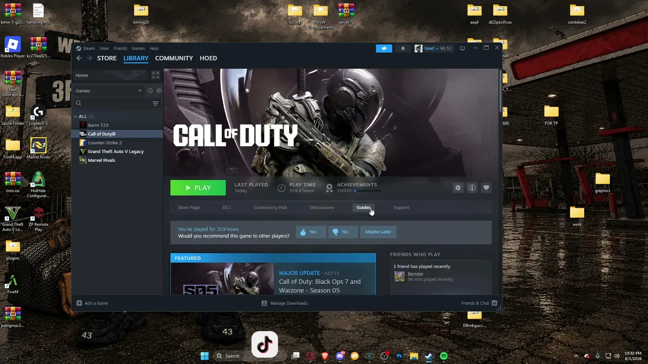
Task: Open the Friends menu
Action: click(120, 49)
